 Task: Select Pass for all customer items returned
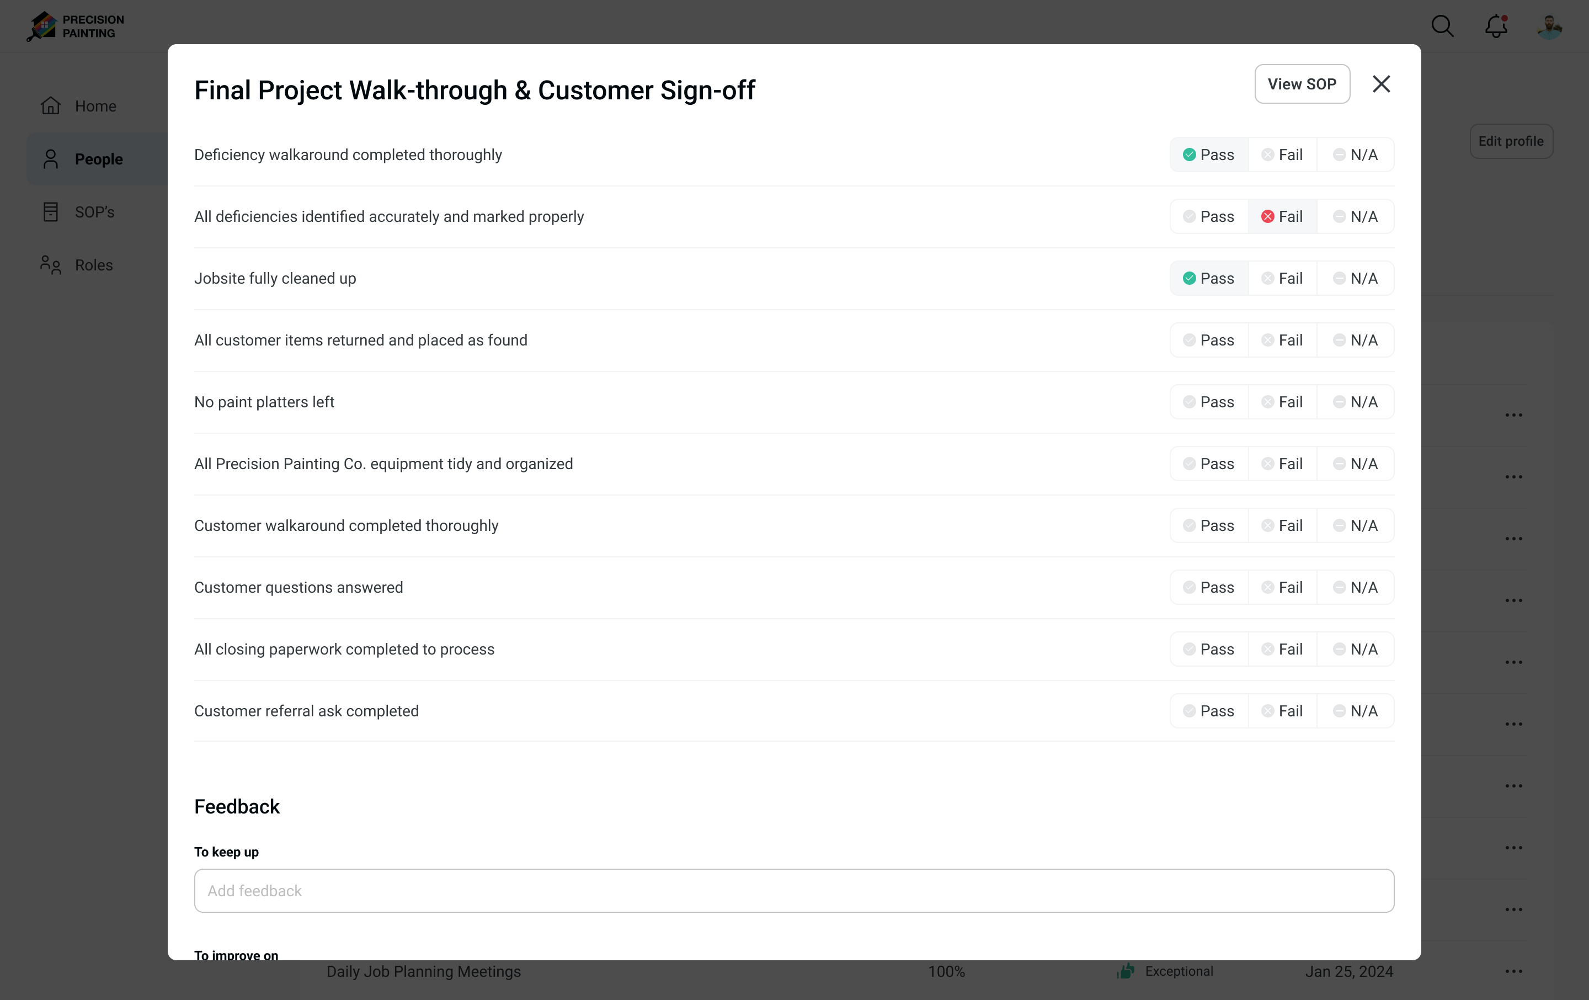coord(1209,340)
